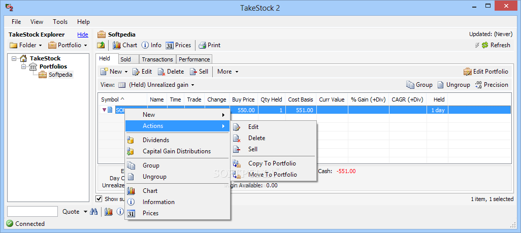This screenshot has height=233, width=521.
Task: Switch to the Transactions tab
Action: [157, 59]
